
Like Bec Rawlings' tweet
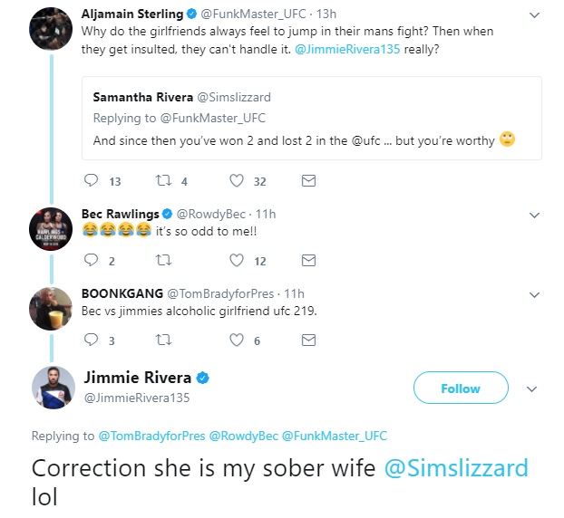tap(237, 261)
